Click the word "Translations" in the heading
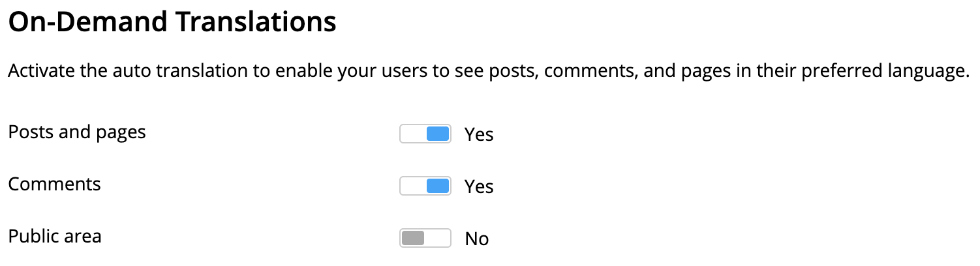980x266 pixels. pos(256,23)
